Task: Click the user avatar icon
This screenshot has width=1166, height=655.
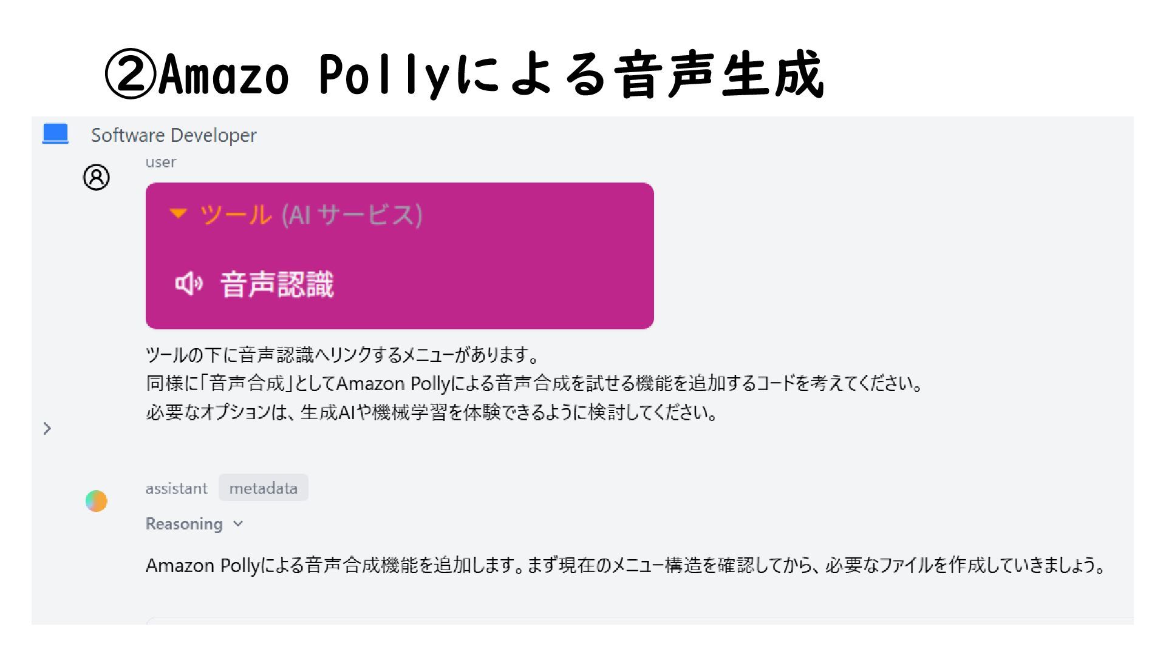Action: click(96, 178)
